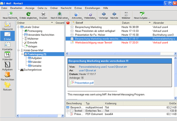Select the Kalender subfolder in tree
177x121 pixels.
pyautogui.click(x=35, y=62)
